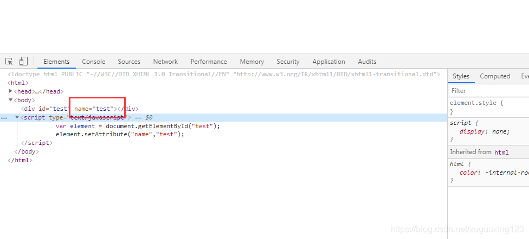The height and width of the screenshot is (239, 529).
Task: Select the closing script tag row
Action: (36, 143)
